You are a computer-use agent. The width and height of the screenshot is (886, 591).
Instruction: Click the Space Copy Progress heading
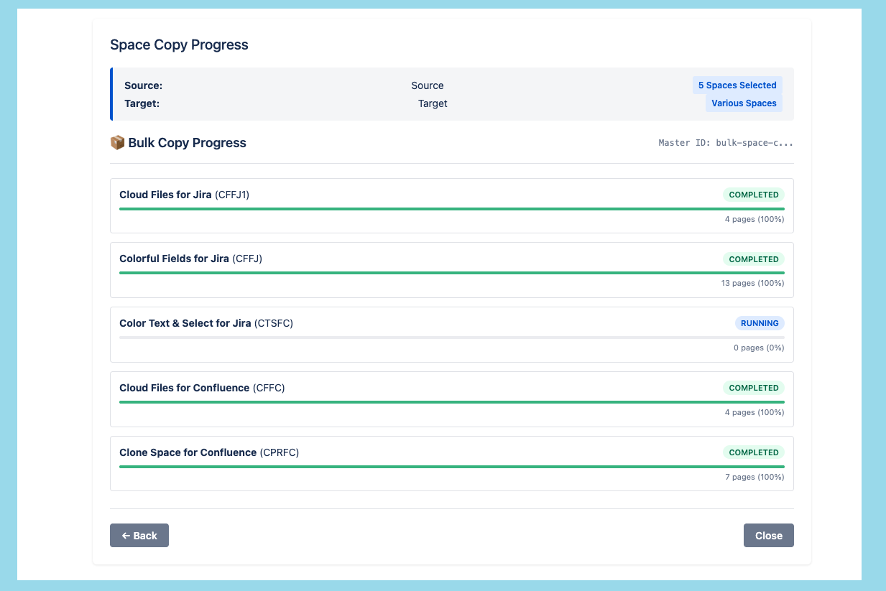[x=179, y=45]
